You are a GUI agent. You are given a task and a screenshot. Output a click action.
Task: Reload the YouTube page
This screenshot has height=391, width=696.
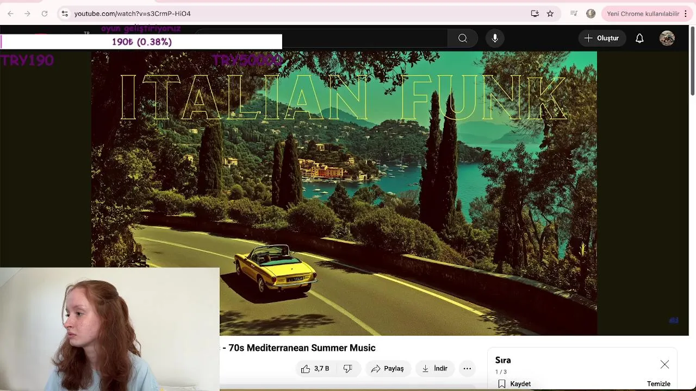coord(45,14)
